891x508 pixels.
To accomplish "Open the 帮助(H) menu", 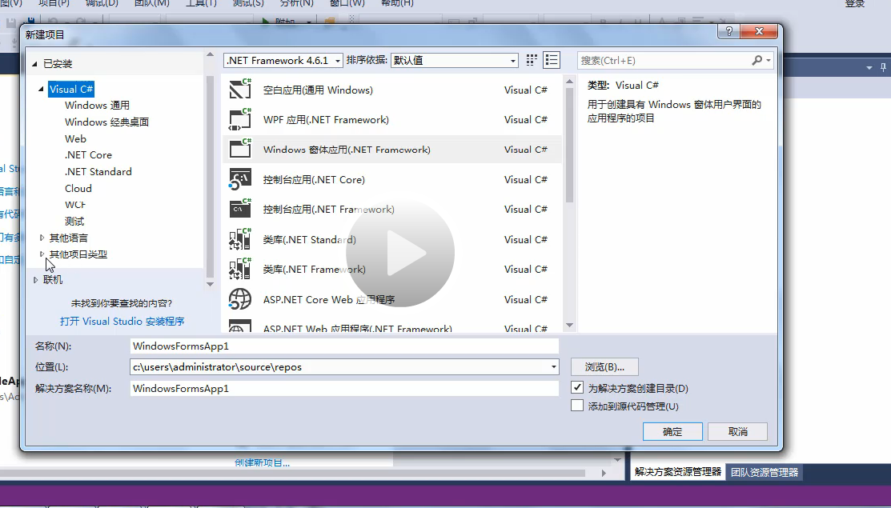I will coord(397,3).
